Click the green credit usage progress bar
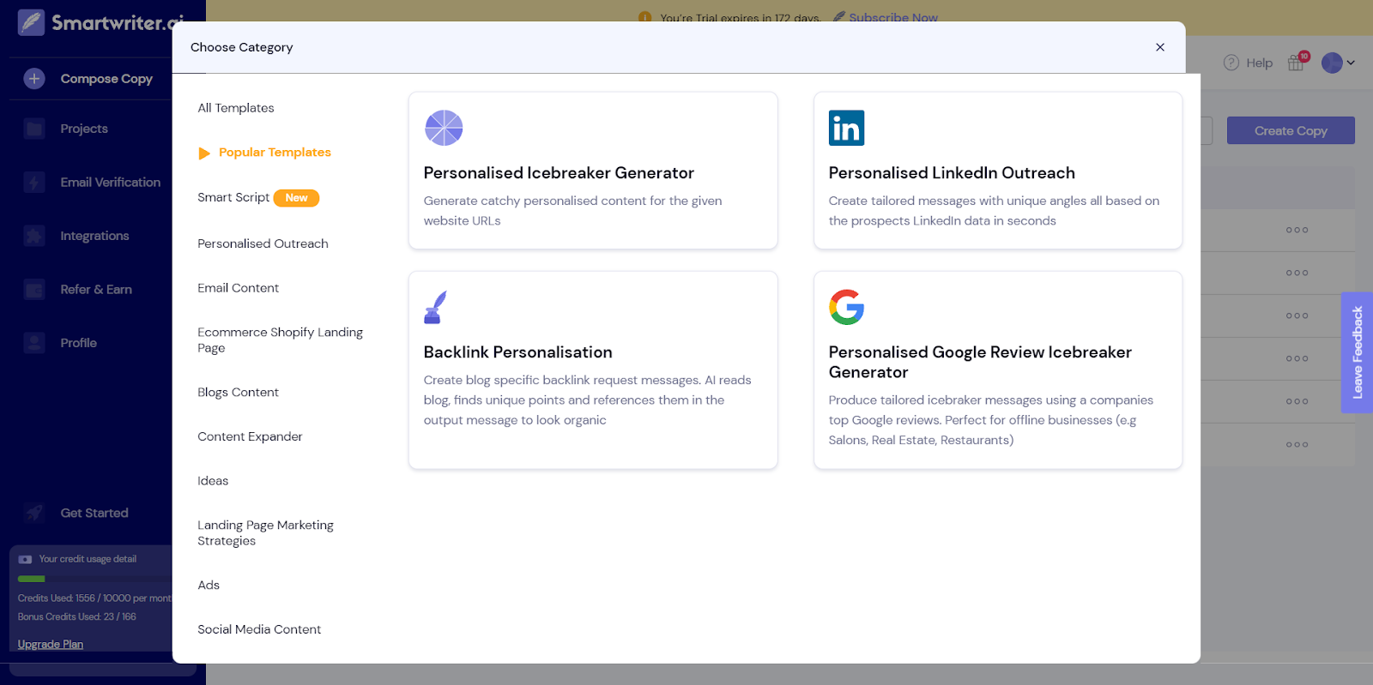The width and height of the screenshot is (1373, 685). pyautogui.click(x=31, y=579)
